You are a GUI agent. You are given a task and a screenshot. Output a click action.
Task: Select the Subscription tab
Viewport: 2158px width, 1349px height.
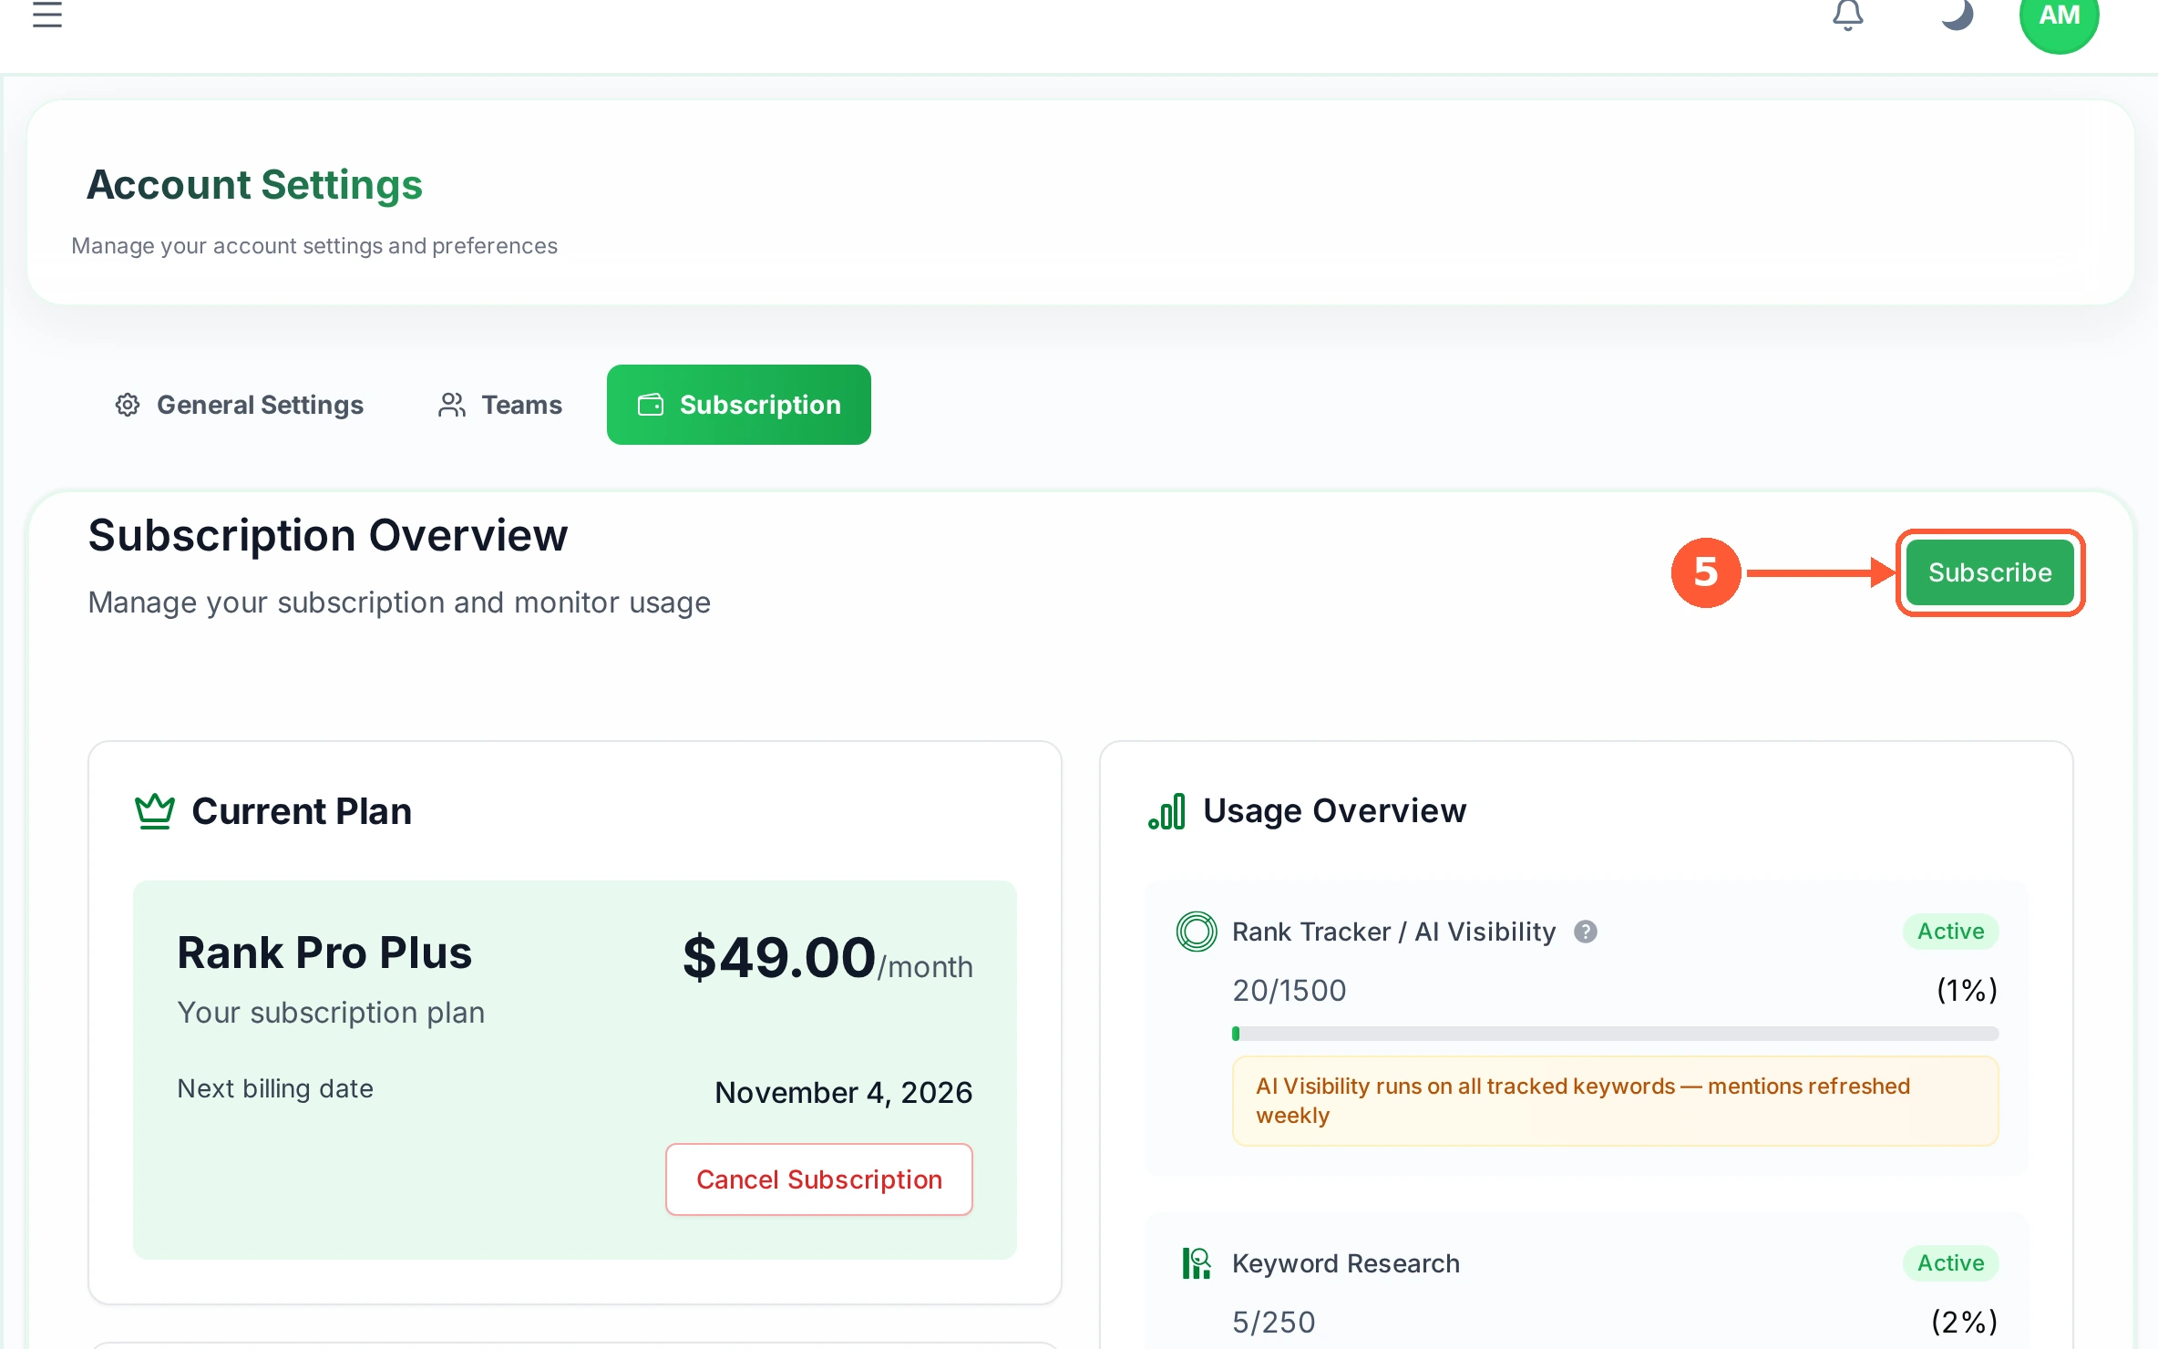(738, 405)
